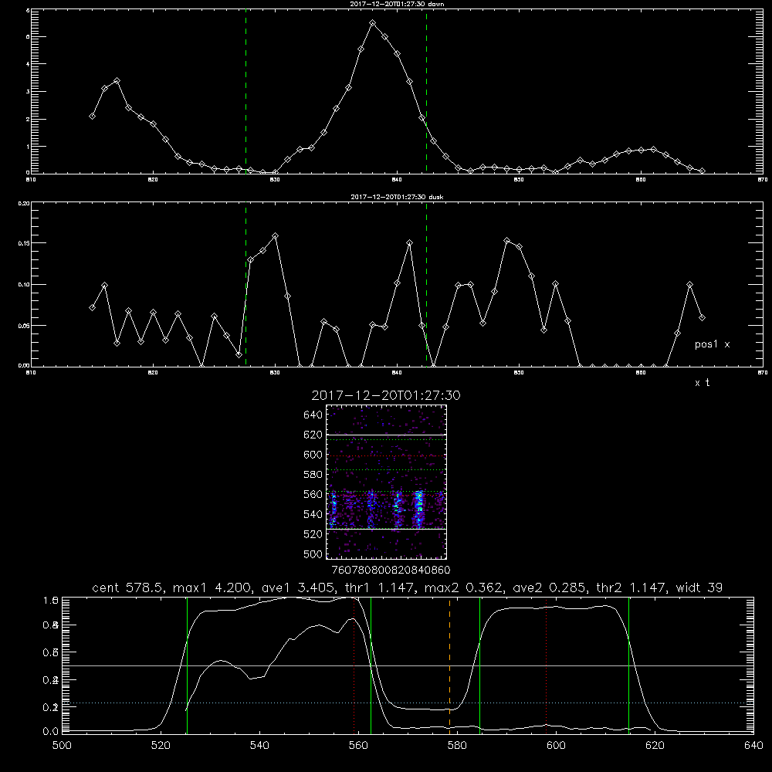The height and width of the screenshot is (772, 772).
Task: Click the 'pos1 x' label
Action: pos(712,344)
